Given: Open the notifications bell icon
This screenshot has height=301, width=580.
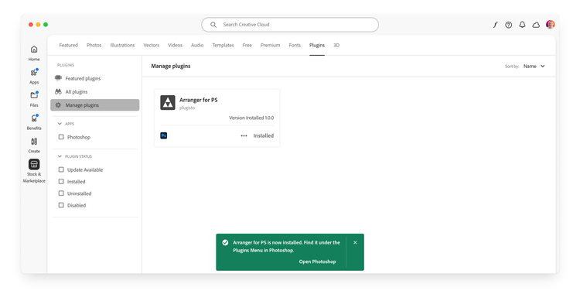Looking at the screenshot, I should click(x=522, y=25).
